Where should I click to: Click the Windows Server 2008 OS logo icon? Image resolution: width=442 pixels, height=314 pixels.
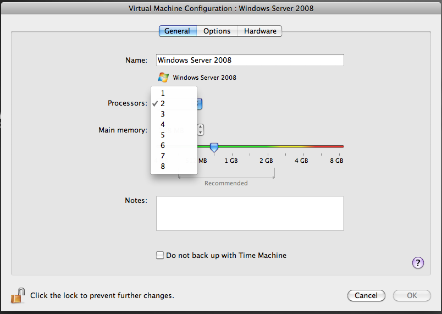(163, 77)
